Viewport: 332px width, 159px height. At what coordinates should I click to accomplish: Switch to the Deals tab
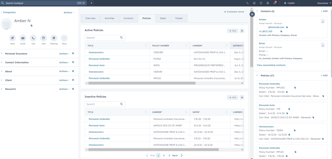pyautogui.click(x=163, y=18)
